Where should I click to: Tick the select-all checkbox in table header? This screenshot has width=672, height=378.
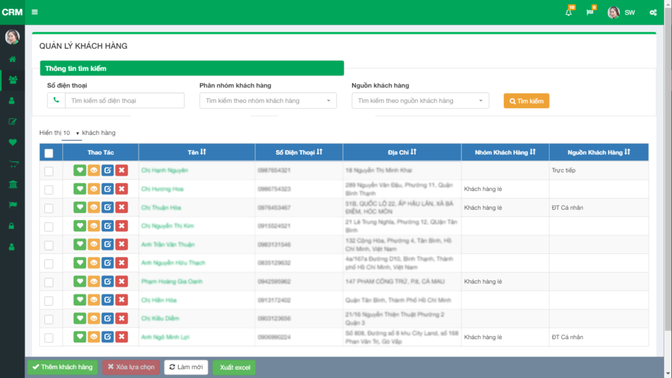pyautogui.click(x=49, y=153)
